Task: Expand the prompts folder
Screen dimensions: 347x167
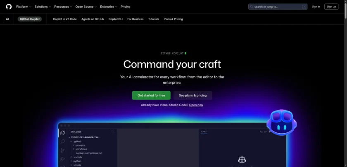Action: (x=79, y=145)
